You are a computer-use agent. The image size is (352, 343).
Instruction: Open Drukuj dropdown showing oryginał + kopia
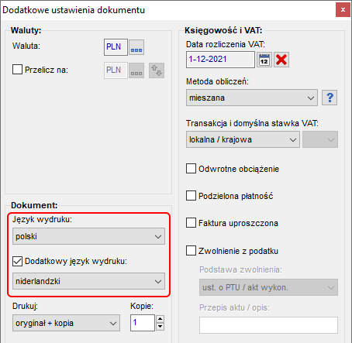66,323
